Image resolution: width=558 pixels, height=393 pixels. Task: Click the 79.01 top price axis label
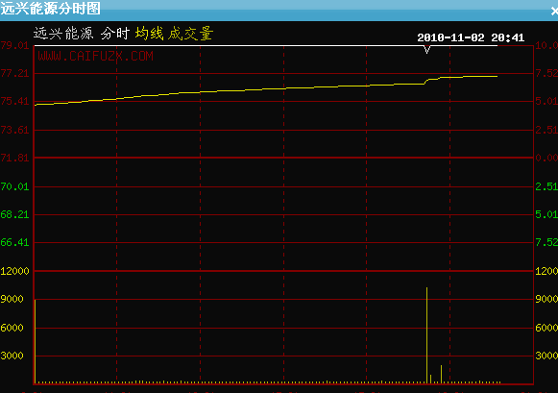click(x=14, y=45)
